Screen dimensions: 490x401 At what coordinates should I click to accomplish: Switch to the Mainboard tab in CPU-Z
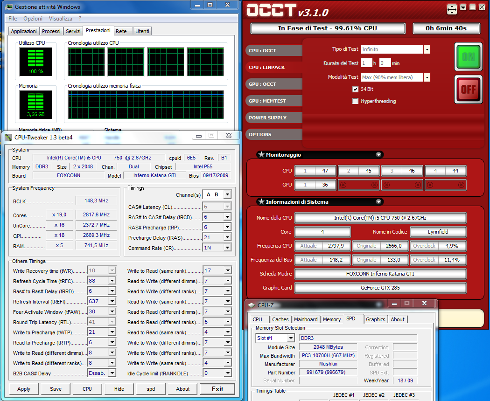(x=306, y=319)
